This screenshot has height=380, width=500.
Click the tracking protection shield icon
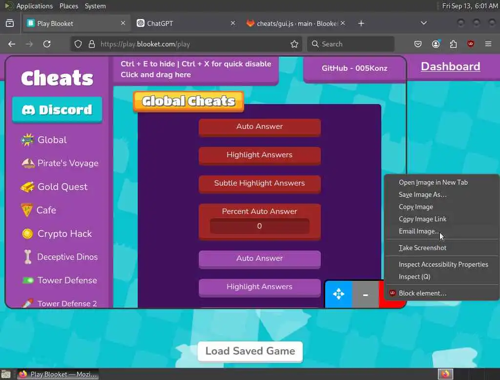tap(78, 44)
